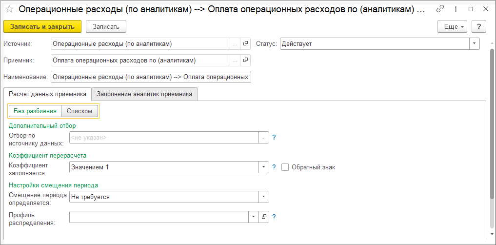This screenshot has width=496, height=245.
Task: Show help for Коэффициент заполняется
Action: tap(274, 167)
